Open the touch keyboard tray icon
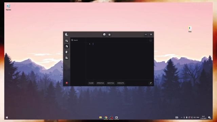217x122 pixels. point(177,118)
